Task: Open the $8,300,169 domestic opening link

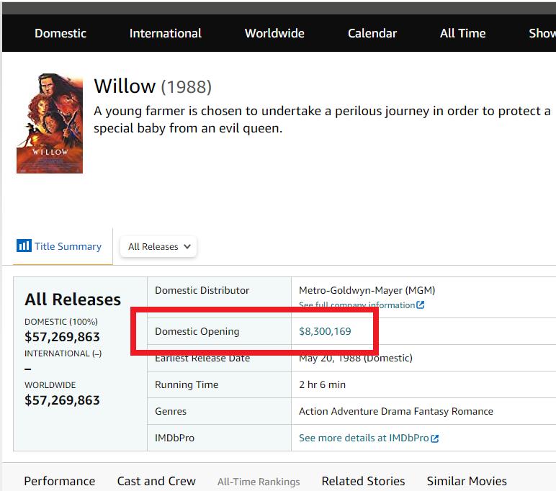Action: click(x=325, y=331)
